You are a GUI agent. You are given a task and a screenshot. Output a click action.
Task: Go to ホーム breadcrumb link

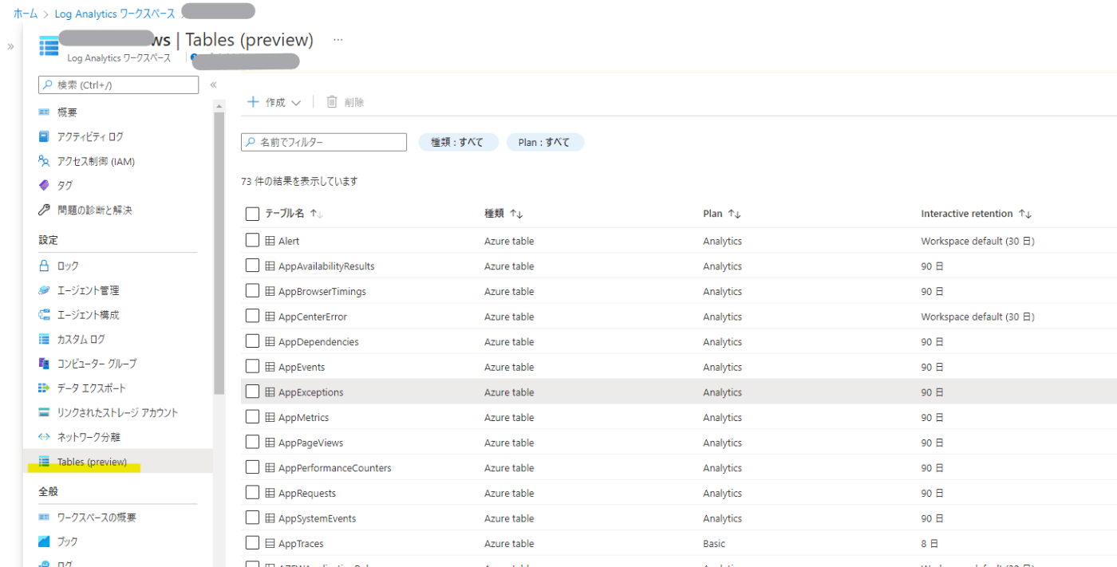click(x=26, y=14)
